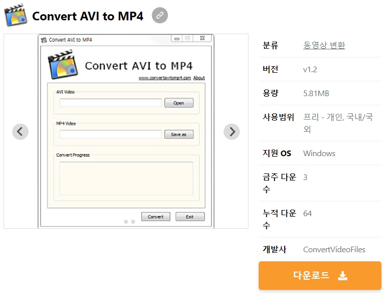
Task: Click the 버전 label
Action: pyautogui.click(x=270, y=69)
